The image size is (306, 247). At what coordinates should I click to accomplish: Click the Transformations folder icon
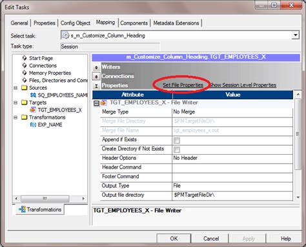[x=25, y=117]
